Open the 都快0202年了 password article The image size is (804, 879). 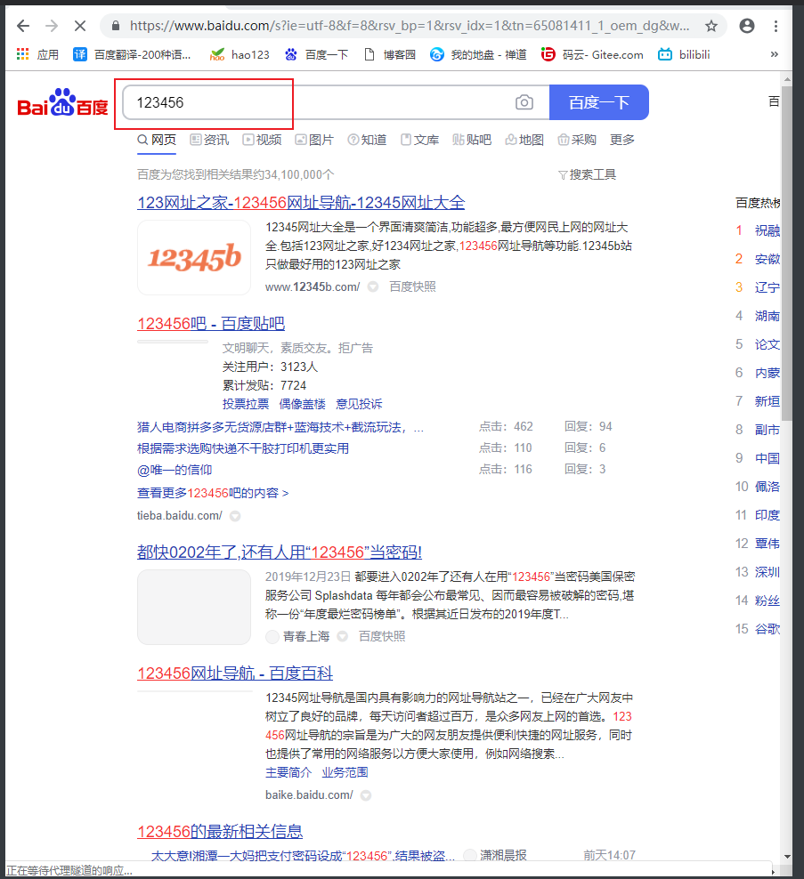click(280, 552)
